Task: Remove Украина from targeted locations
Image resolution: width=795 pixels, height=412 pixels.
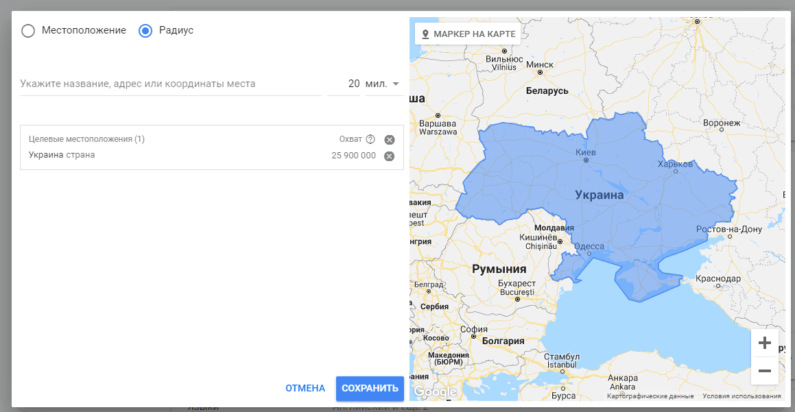Action: click(389, 156)
